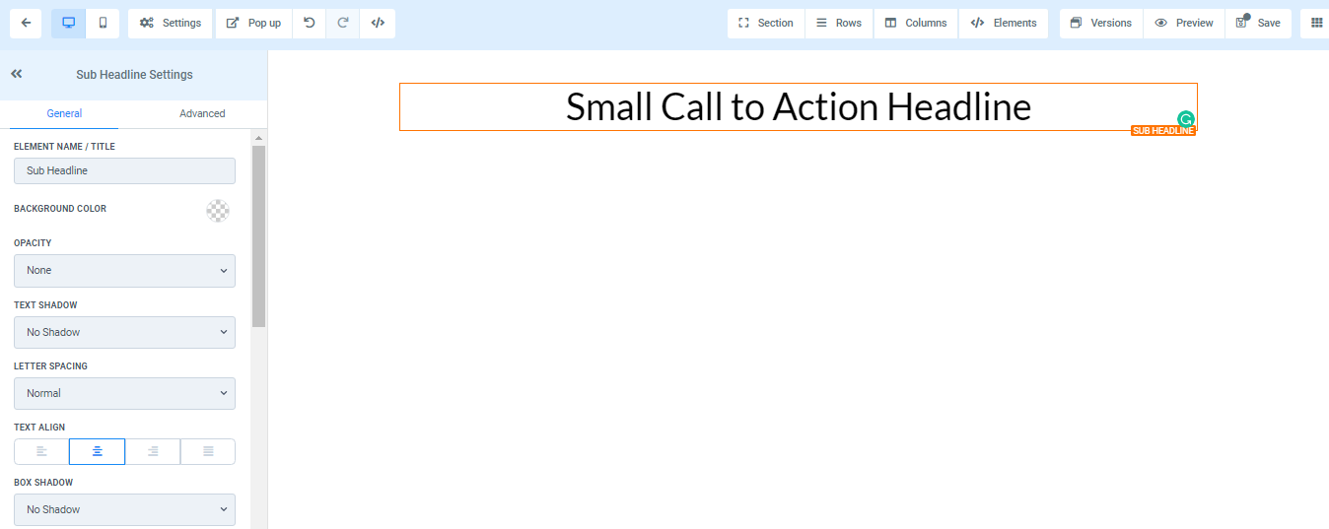
Task: Expand the Text Shadow dropdown
Action: 124,332
